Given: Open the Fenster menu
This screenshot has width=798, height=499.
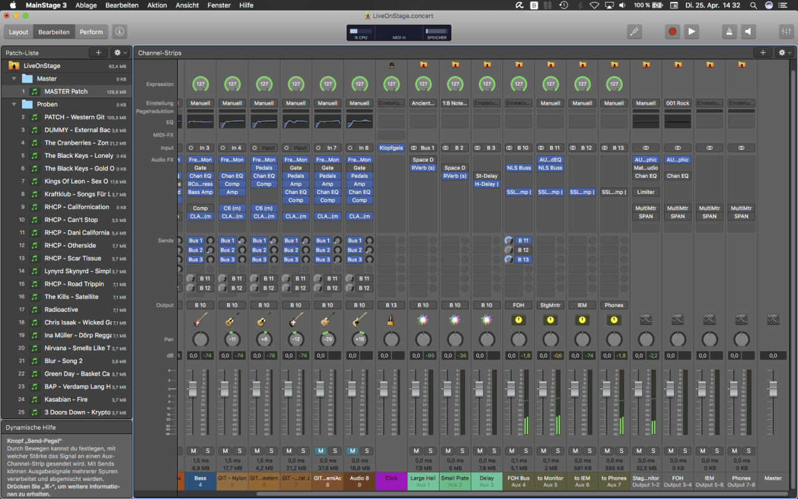Looking at the screenshot, I should [x=219, y=5].
